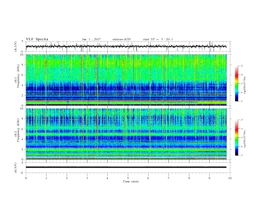Click the "5" tick on the Time axis
259x200 pixels.
pyautogui.click(x=128, y=178)
